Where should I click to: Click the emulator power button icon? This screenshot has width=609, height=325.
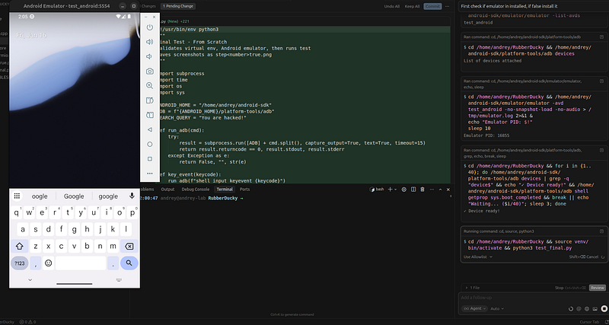[149, 27]
